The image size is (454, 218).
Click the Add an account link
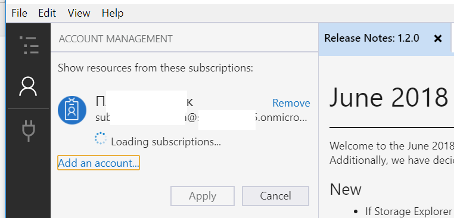98,163
